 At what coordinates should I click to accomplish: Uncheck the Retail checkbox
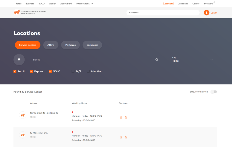[x=15, y=71]
